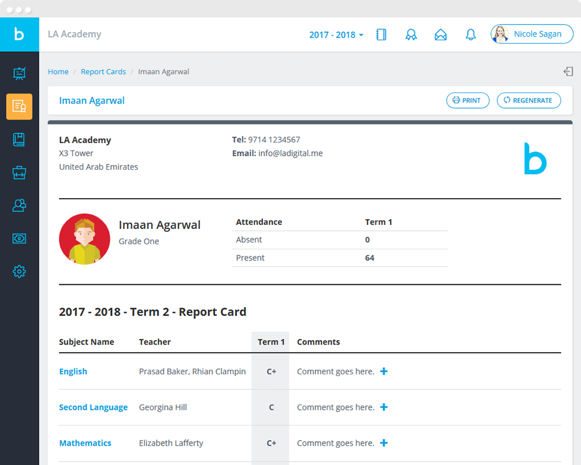Viewport: 581px width, 465px height.
Task: Add comment for Mathematics with plus icon
Action: (384, 443)
